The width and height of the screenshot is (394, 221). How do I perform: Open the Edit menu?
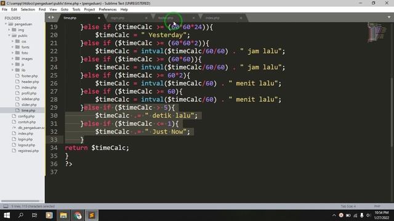[14, 10]
